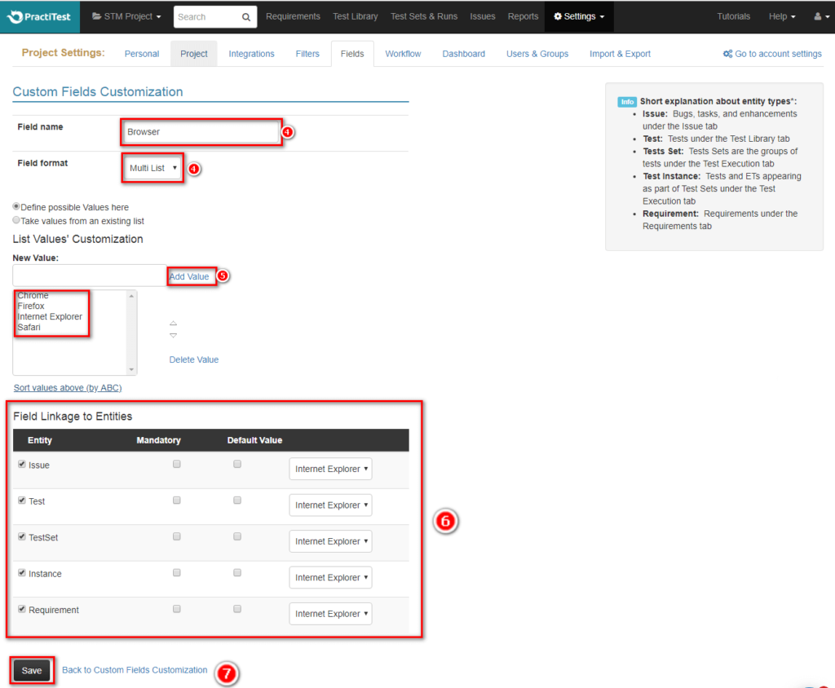
Task: Click the Field name input box
Action: (201, 131)
